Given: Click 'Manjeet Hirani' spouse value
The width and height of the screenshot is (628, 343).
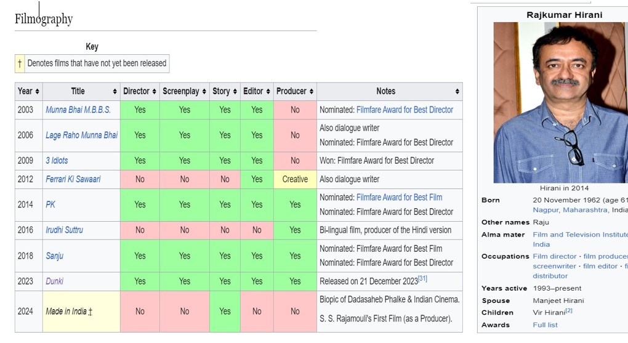Looking at the screenshot, I should coord(558,301).
